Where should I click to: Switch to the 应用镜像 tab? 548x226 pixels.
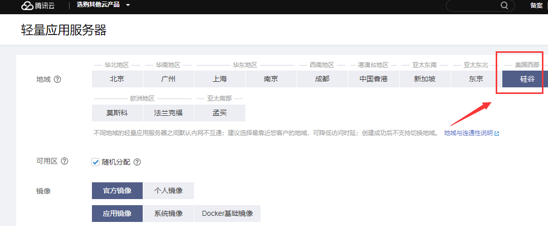[x=117, y=213]
